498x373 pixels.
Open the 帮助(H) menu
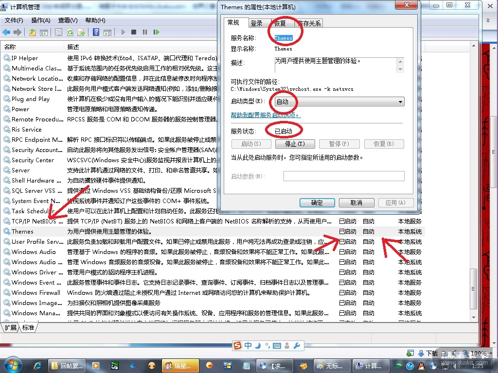(95, 20)
